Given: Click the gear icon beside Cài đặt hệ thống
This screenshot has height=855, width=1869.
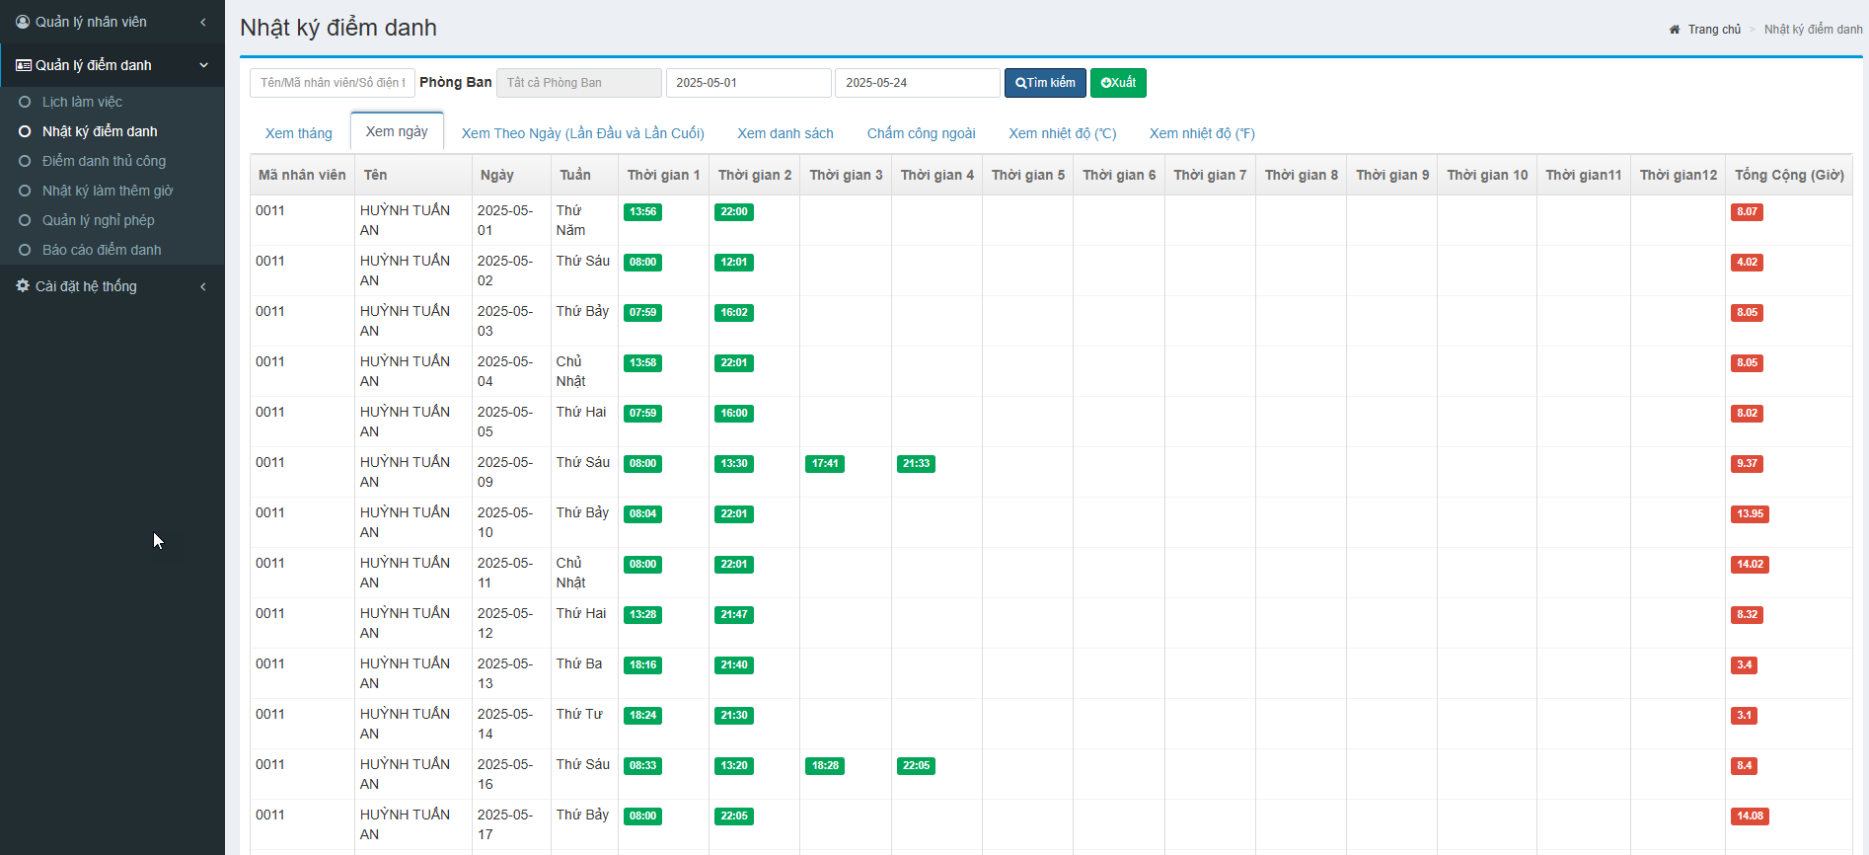Looking at the screenshot, I should [23, 285].
